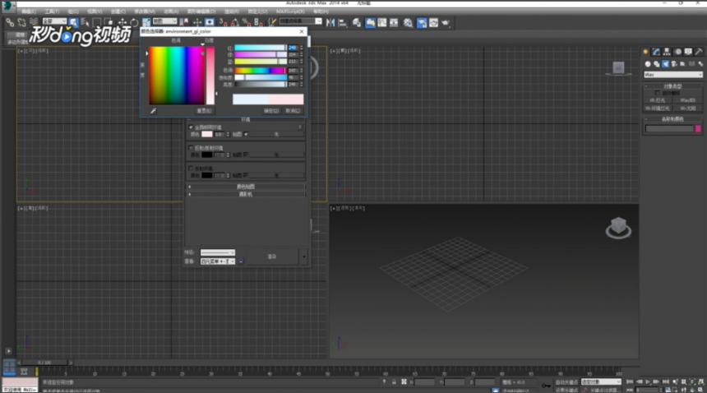
Task: Open the reference coordinate system dropdown
Action: pos(164,21)
